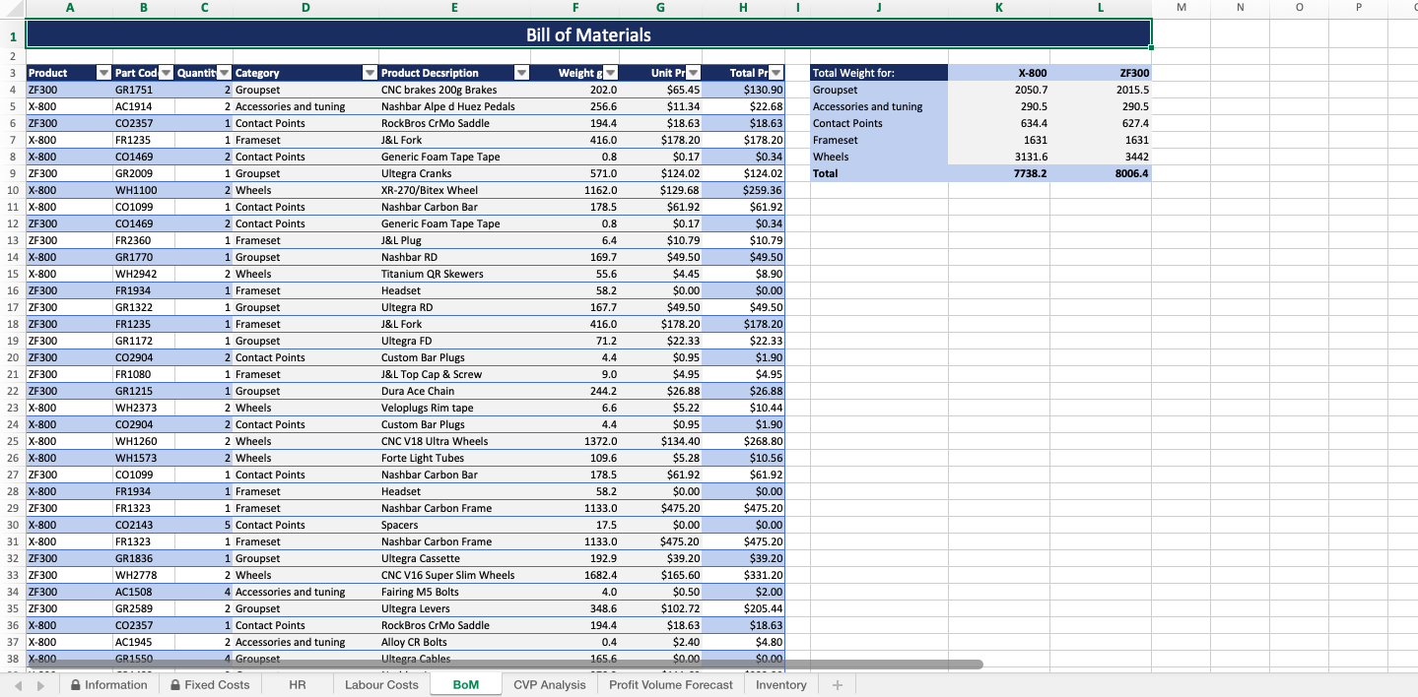Open the Product Description filter dropdown
Screen dimensions: 1418x697
click(x=520, y=72)
